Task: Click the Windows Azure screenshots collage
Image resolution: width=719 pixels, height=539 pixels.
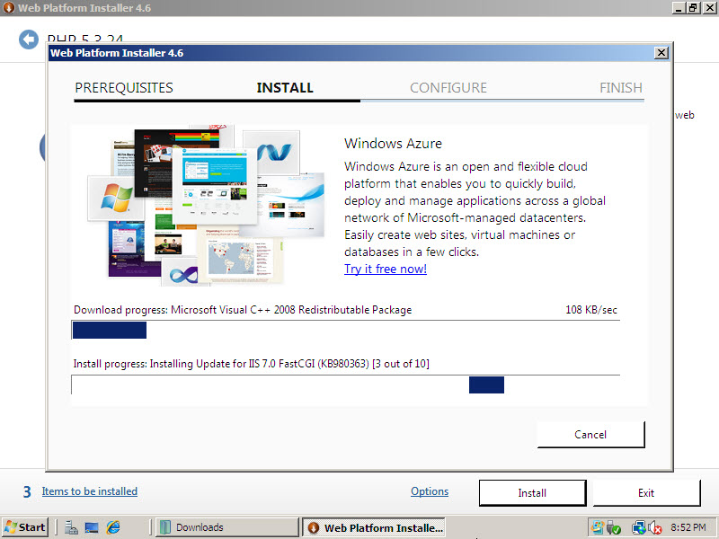Action: tap(206, 206)
